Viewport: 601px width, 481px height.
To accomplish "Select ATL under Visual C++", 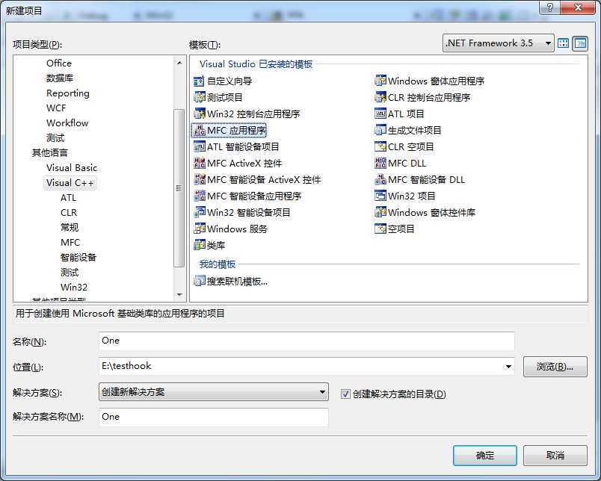I will 68,198.
